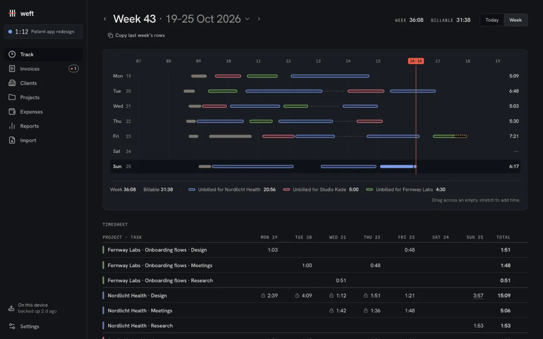Select Tuesday's red time bar
Viewport: 543px width, 339px height.
[366, 91]
